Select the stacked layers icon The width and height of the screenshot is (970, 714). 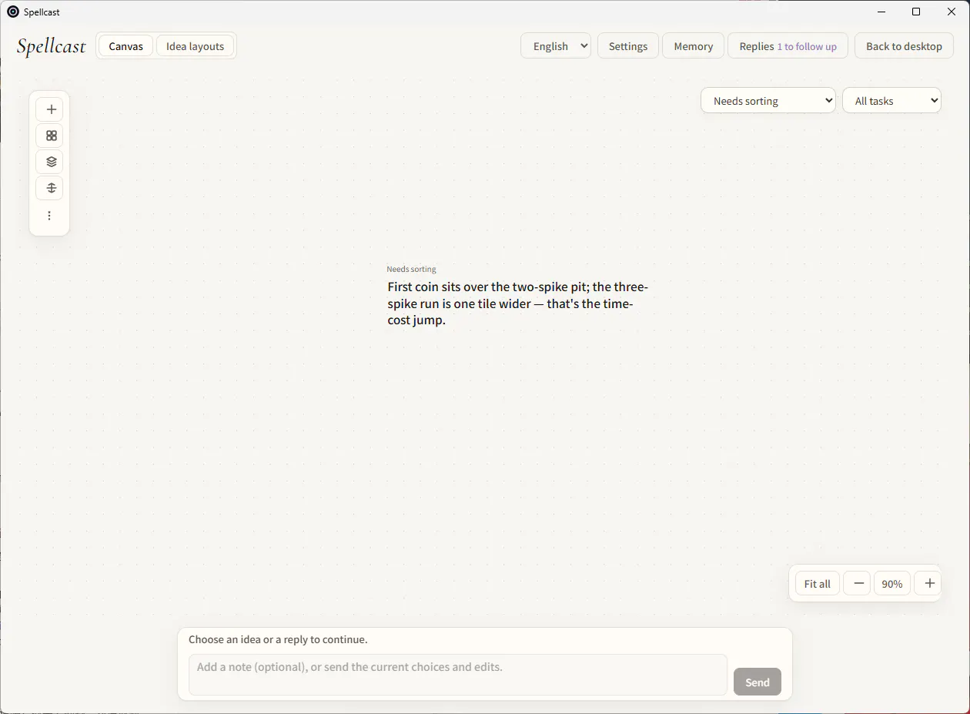pos(51,162)
